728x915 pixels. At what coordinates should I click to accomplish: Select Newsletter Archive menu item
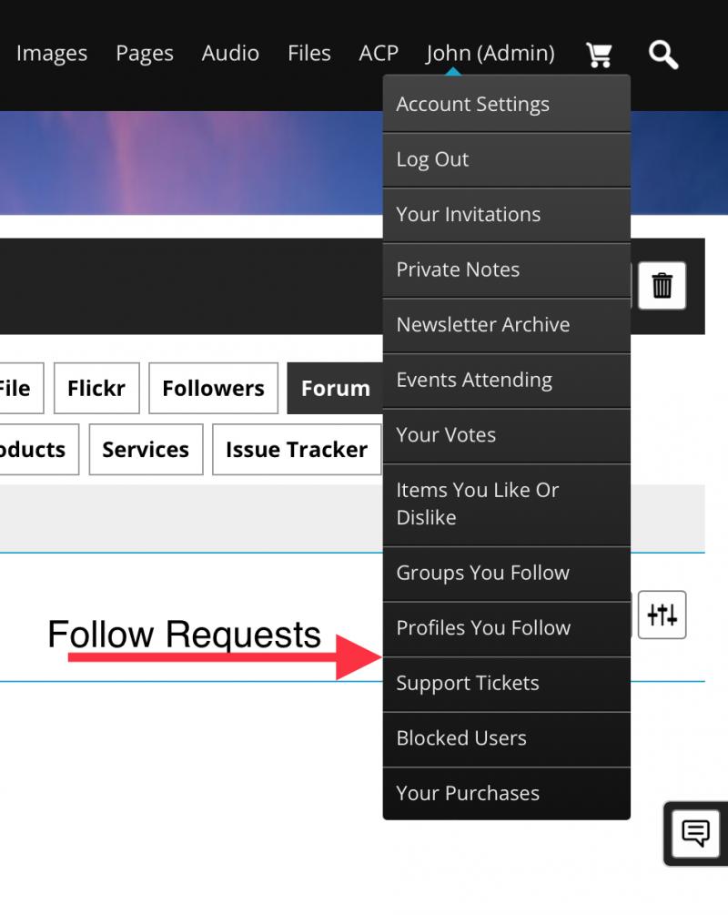(x=506, y=325)
